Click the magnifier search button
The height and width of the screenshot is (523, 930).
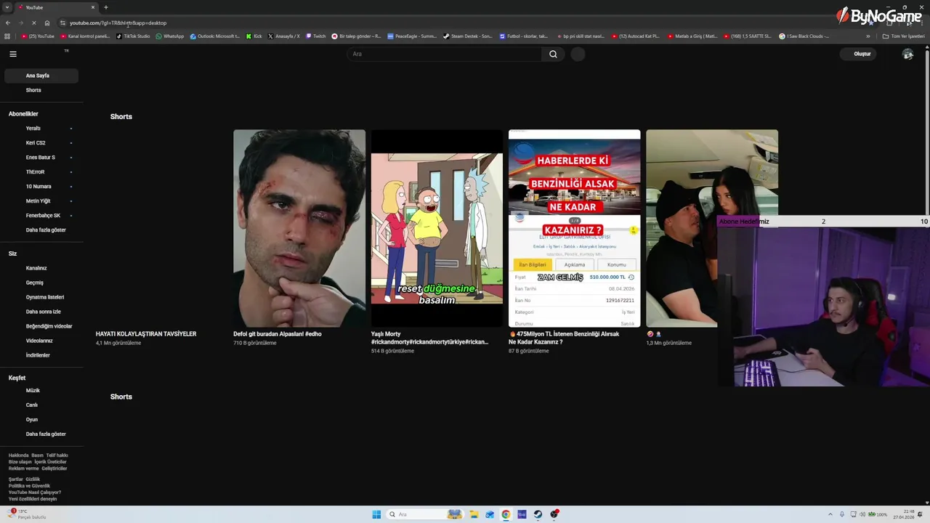pos(553,54)
